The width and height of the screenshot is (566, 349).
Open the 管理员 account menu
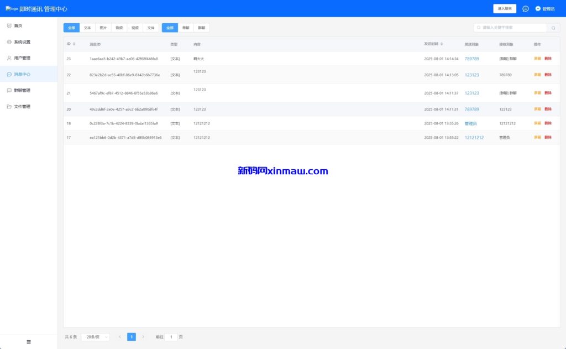pos(545,9)
